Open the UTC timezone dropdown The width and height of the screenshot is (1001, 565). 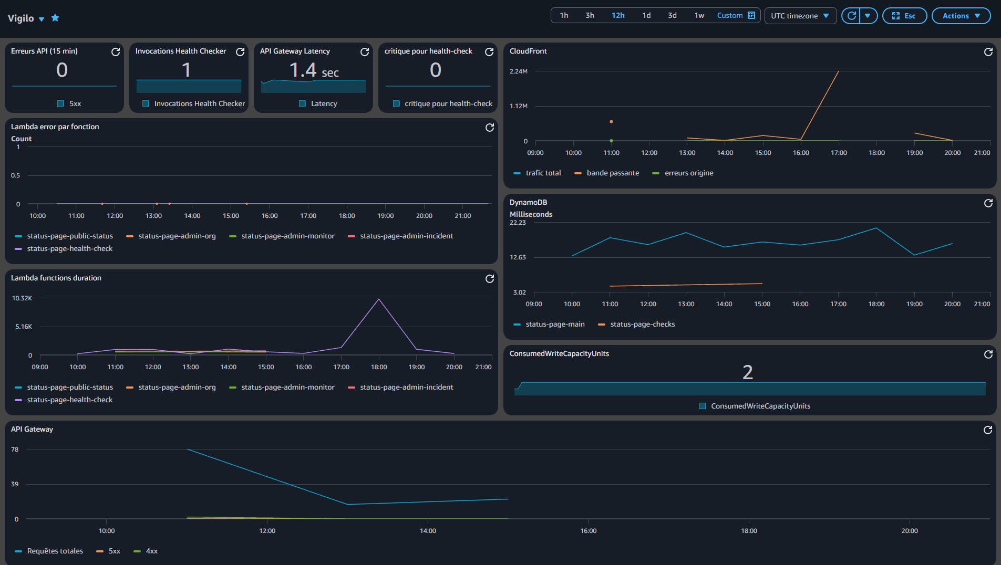point(800,16)
